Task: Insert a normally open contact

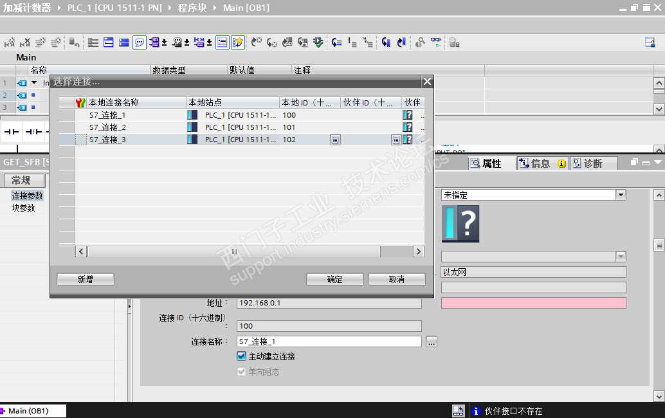Action: coord(12,132)
